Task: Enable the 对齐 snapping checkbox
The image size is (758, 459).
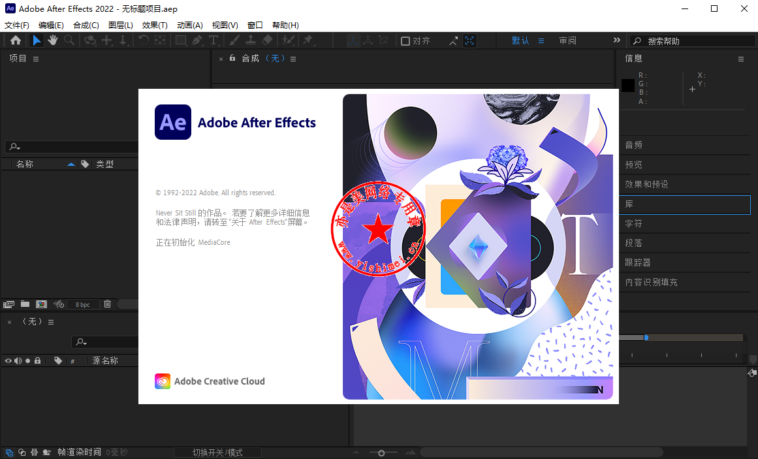Action: click(x=405, y=41)
